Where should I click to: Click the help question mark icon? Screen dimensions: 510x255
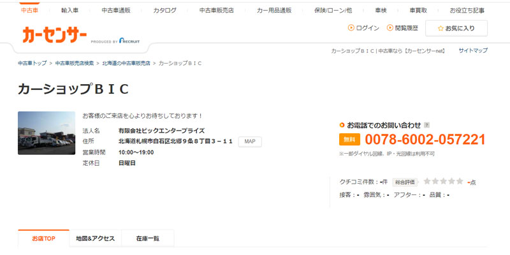(426, 125)
